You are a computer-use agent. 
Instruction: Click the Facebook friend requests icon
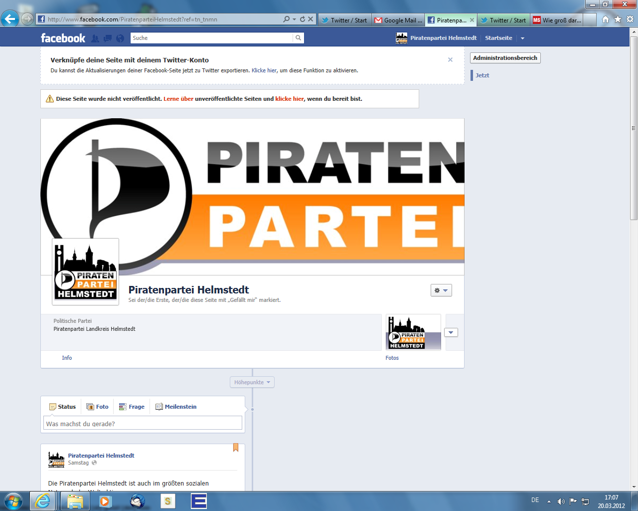[x=95, y=38]
